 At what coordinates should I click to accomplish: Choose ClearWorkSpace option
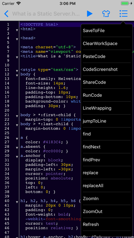click(107, 43)
